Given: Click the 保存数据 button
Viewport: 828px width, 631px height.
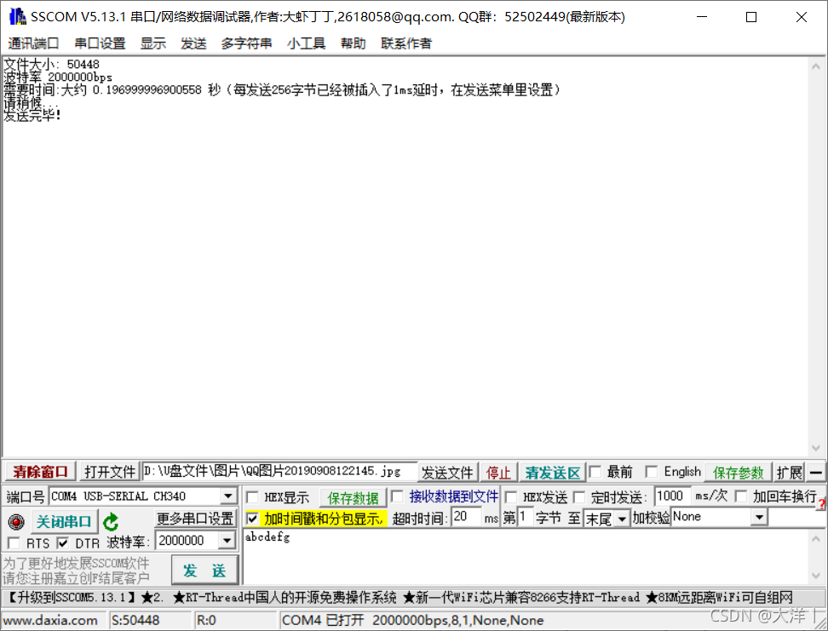Looking at the screenshot, I should click(x=353, y=497).
